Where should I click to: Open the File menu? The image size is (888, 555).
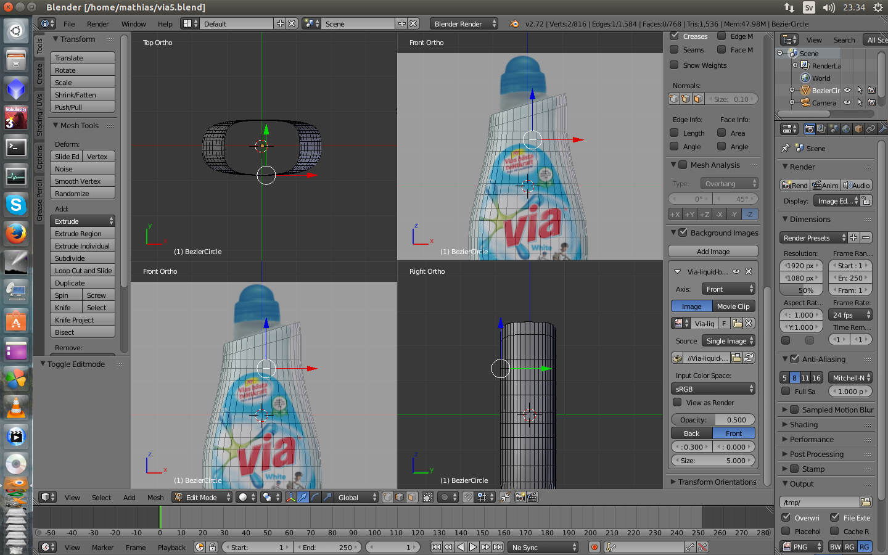[x=69, y=23]
